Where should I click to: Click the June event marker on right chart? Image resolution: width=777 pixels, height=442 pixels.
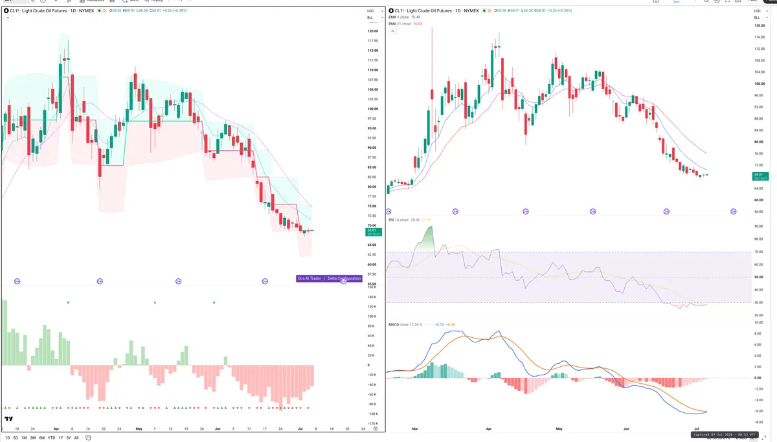pos(666,212)
